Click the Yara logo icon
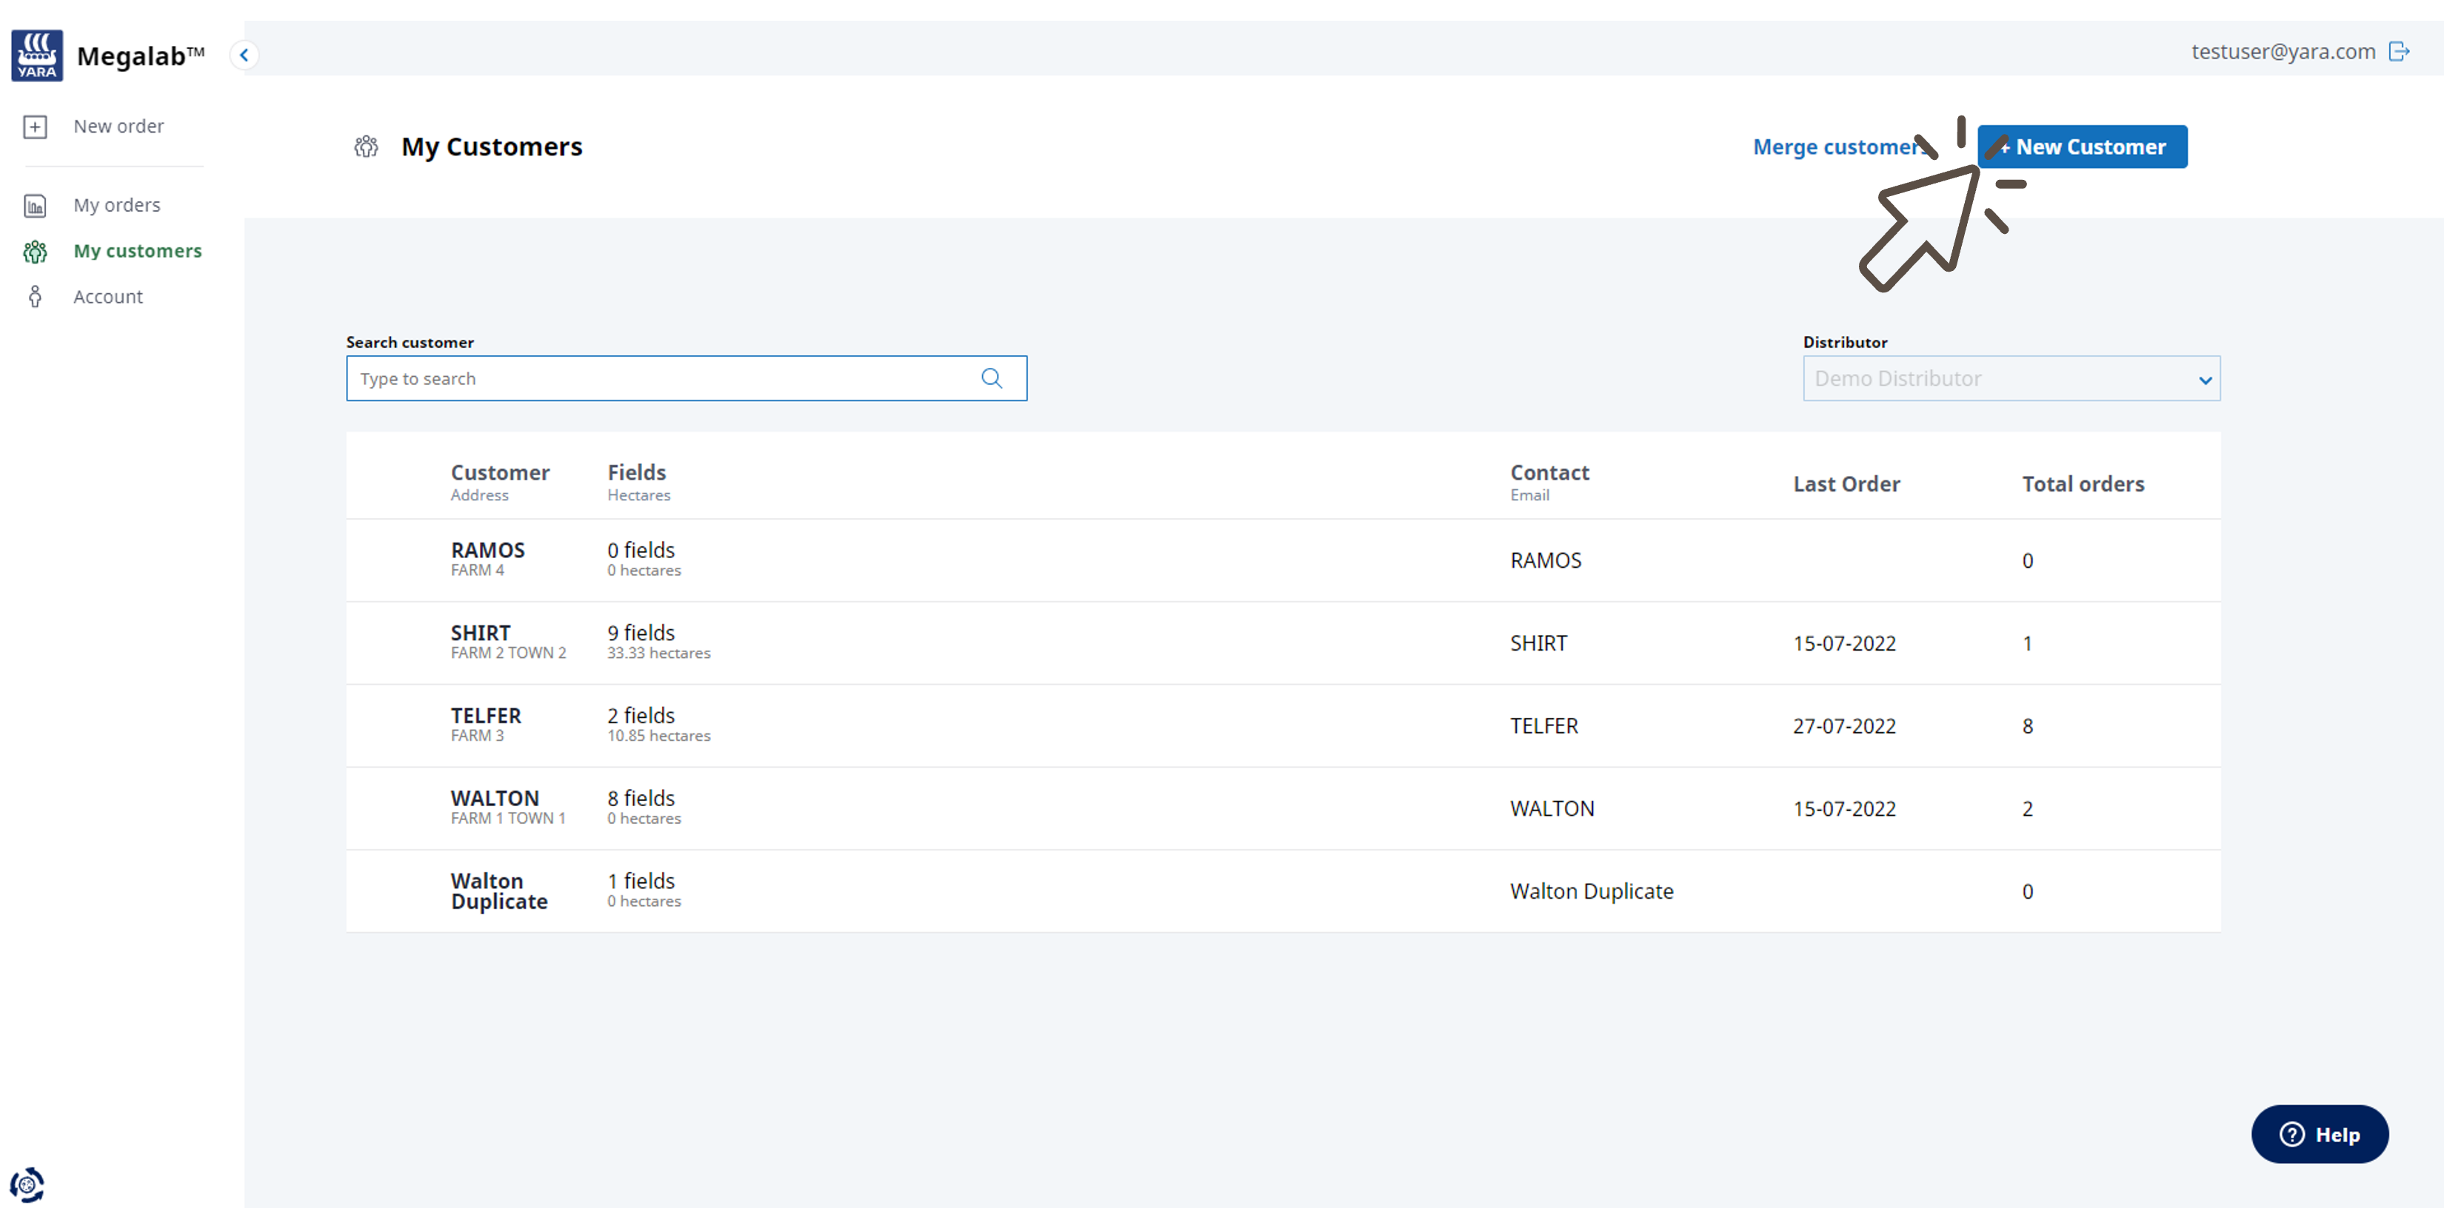Viewport: 2444px width, 1208px height. pos(37,55)
